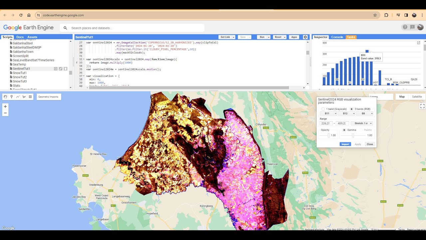
Task: Choose the draw rectangle tool
Action: click(x=30, y=97)
